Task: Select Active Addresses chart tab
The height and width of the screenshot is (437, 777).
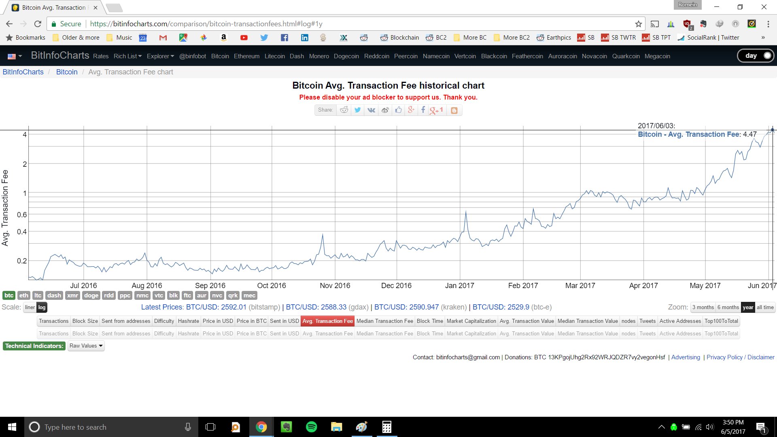Action: [x=680, y=321]
